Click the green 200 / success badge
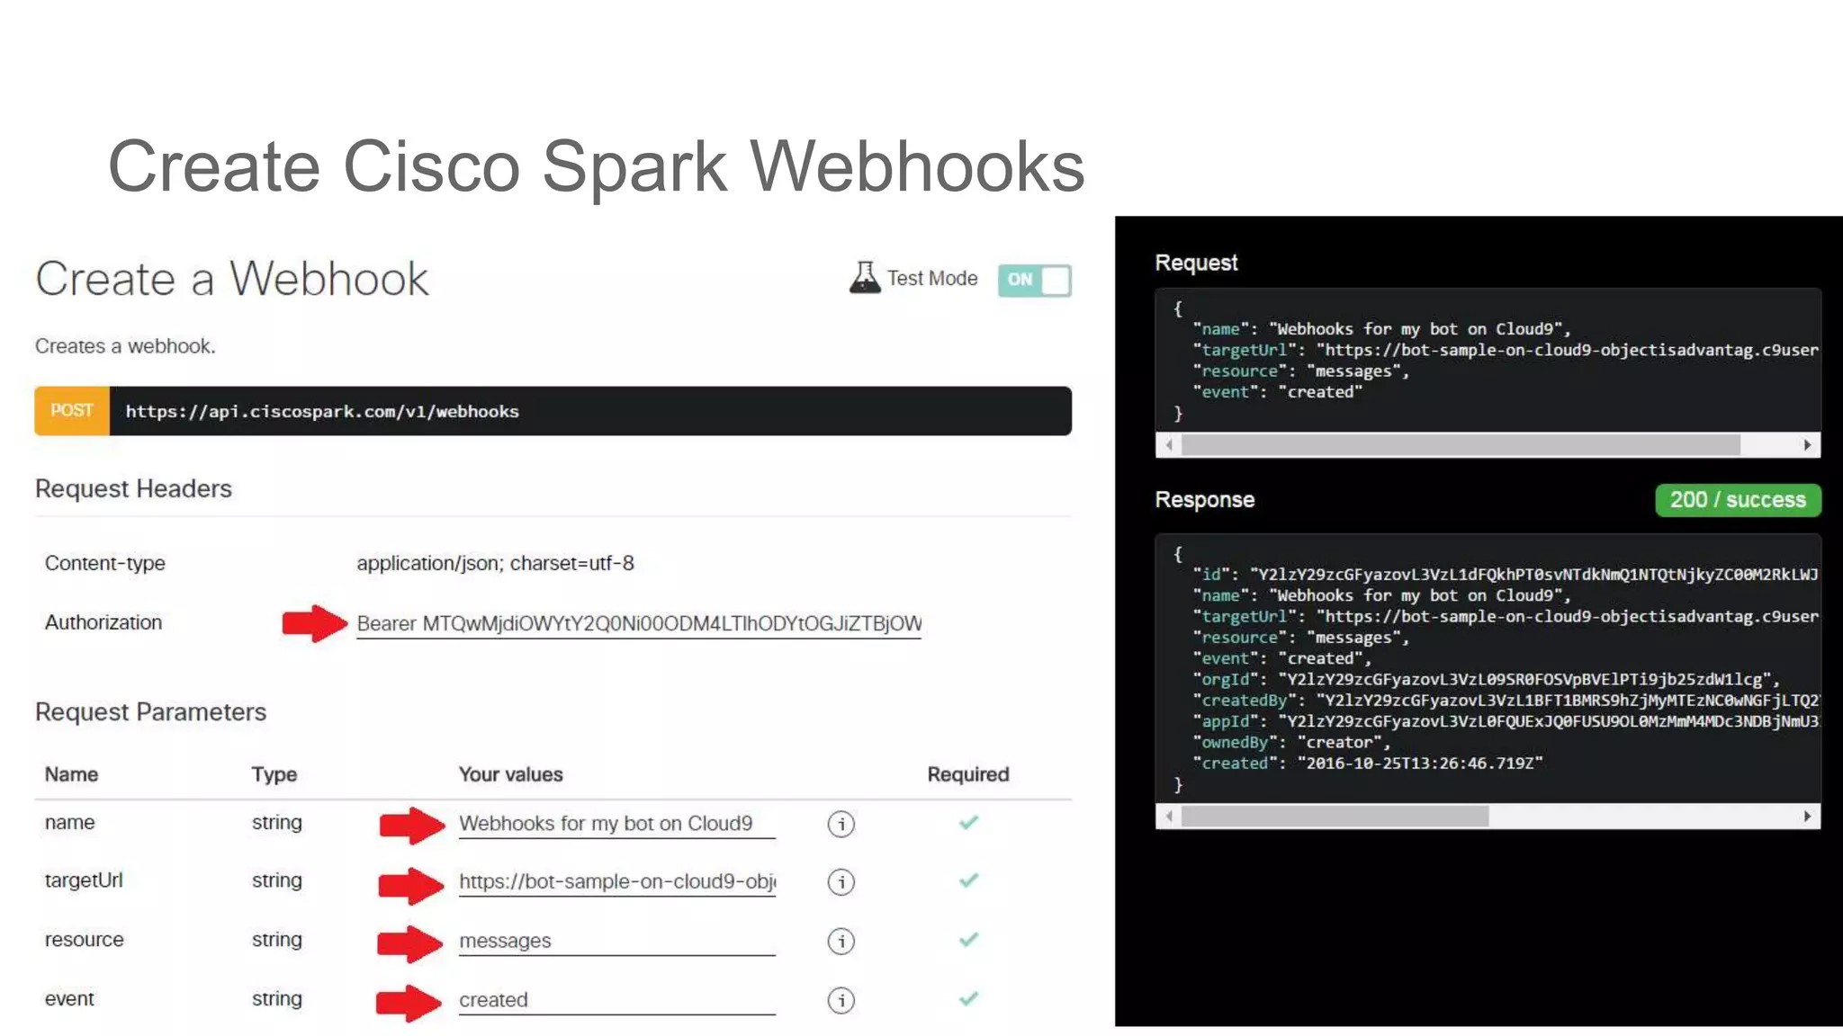This screenshot has width=1843, height=1036. 1738,500
